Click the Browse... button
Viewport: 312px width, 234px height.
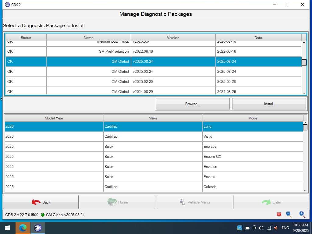pyautogui.click(x=193, y=104)
